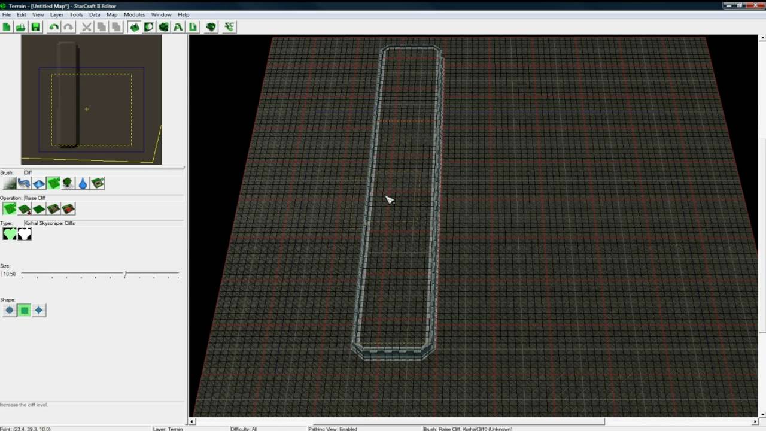Image resolution: width=766 pixels, height=431 pixels.
Task: Choose the Same Level cliff operation
Action: tap(39, 208)
